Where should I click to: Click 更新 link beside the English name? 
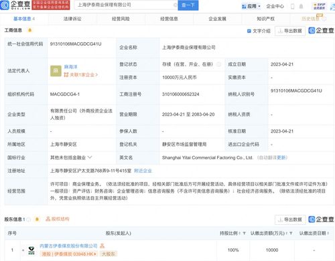pyautogui.click(x=281, y=158)
